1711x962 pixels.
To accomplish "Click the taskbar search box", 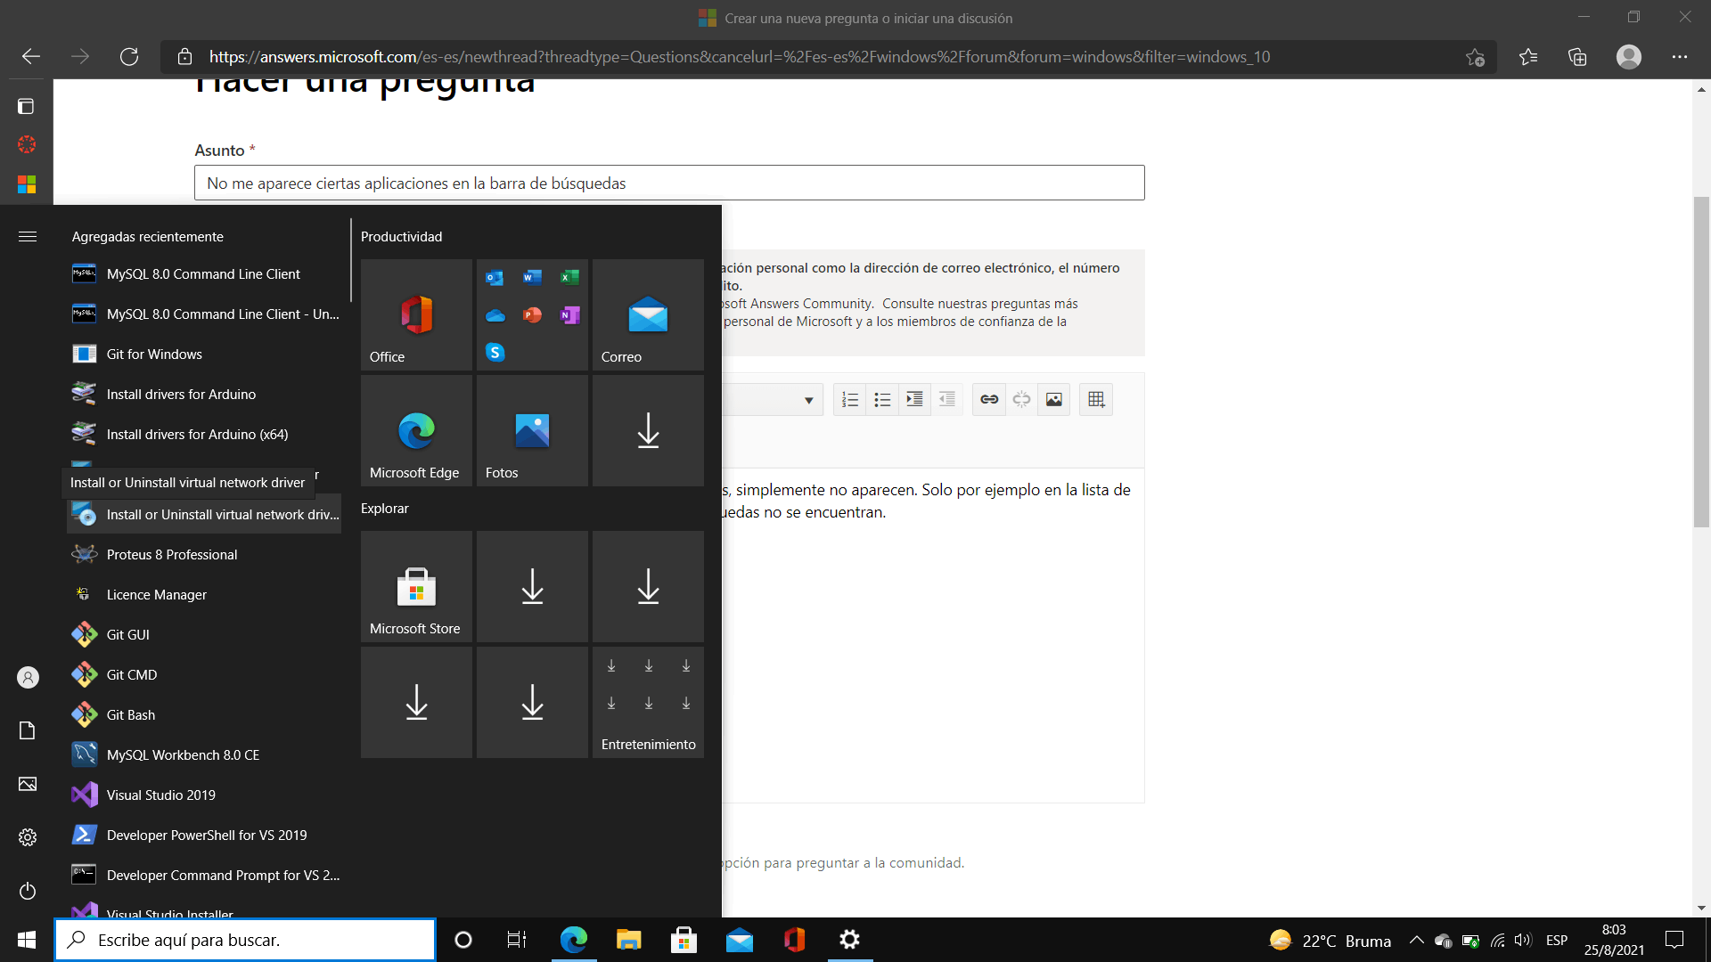I will click(246, 940).
